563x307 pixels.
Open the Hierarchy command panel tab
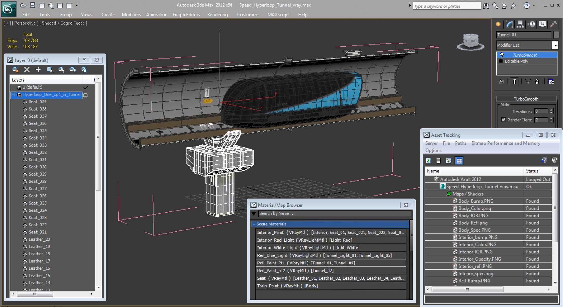pos(520,24)
